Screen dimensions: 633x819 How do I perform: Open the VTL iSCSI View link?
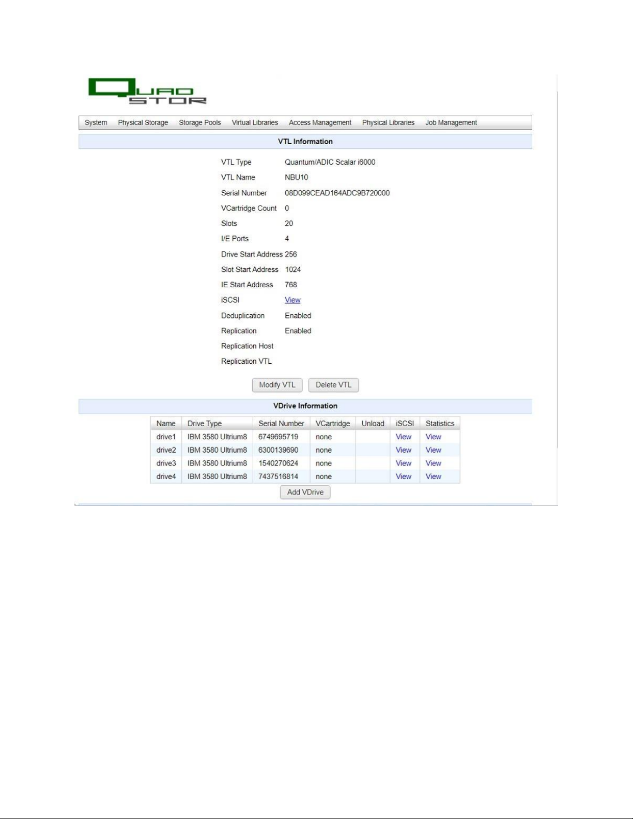point(292,300)
